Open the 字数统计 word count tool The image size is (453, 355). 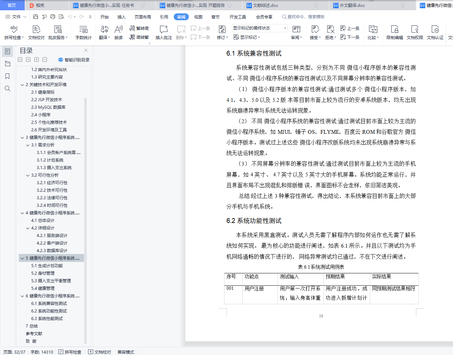pos(84,33)
